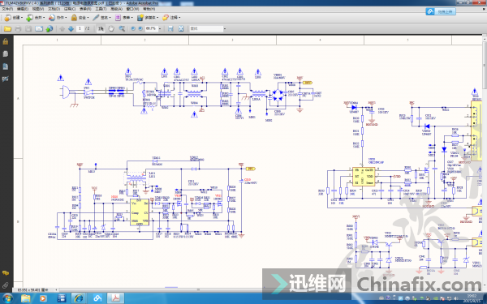This screenshot has width=487, height=304.
Task: Open the find box options arrow
Action: tap(225, 28)
